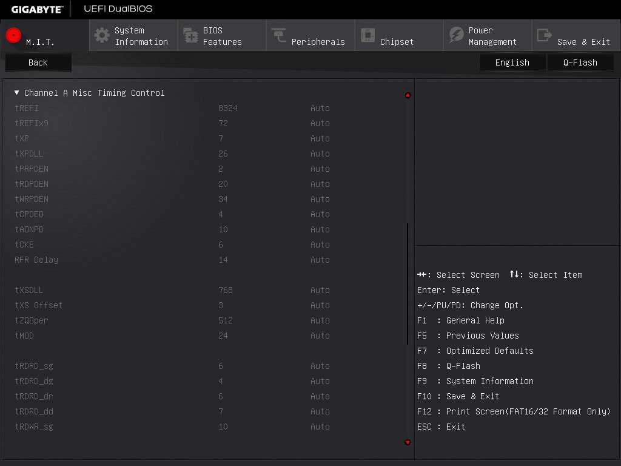Change the tXSDLL Auto value
621x466 pixels.
pyautogui.click(x=320, y=290)
